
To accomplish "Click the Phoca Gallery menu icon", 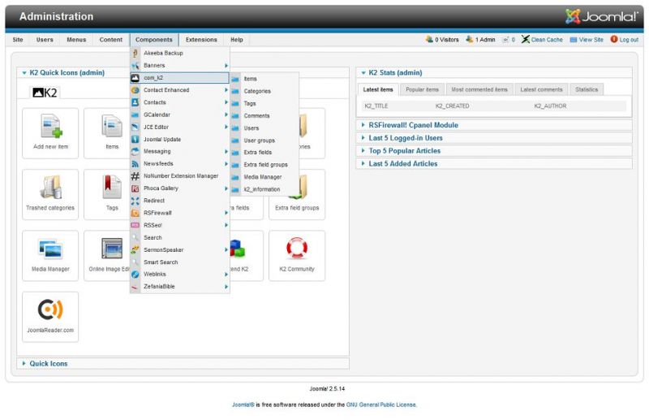I will [135, 188].
